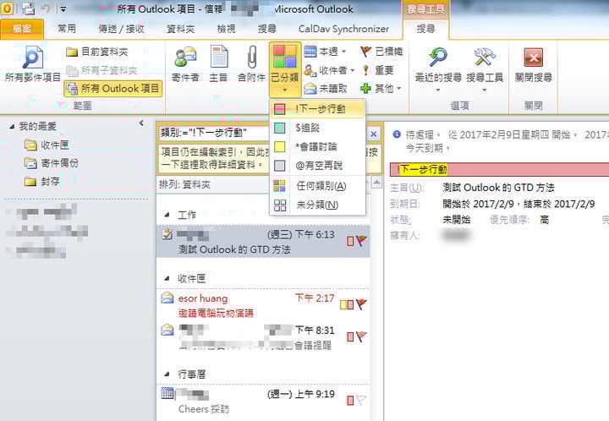Clear the search with X button
The width and height of the screenshot is (609, 421).
pyautogui.click(x=373, y=134)
